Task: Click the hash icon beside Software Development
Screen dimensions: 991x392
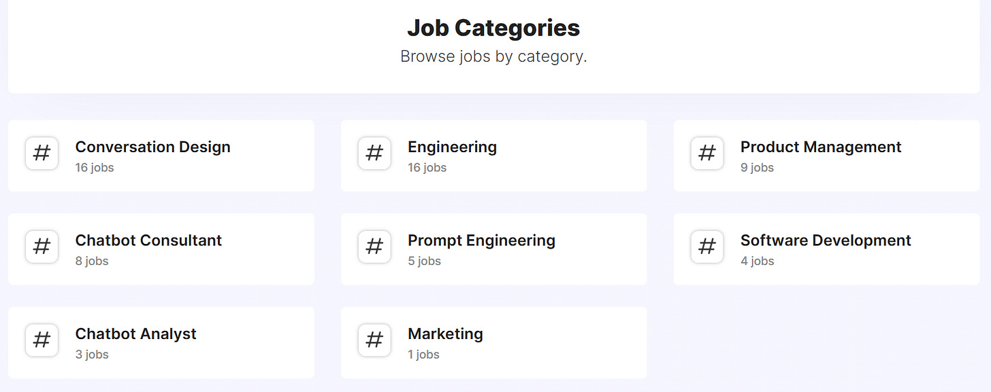Action: [x=707, y=247]
